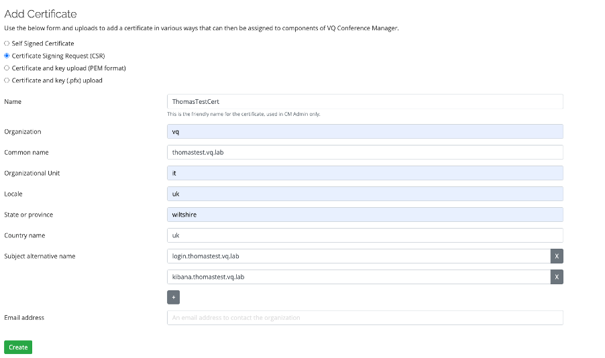Edit the Common name field thomastest.vq.lab

tap(365, 152)
